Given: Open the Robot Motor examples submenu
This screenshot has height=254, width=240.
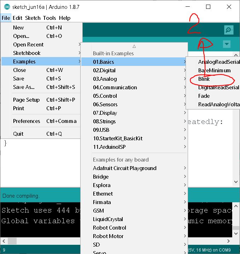Looking at the screenshot, I should 134,236.
